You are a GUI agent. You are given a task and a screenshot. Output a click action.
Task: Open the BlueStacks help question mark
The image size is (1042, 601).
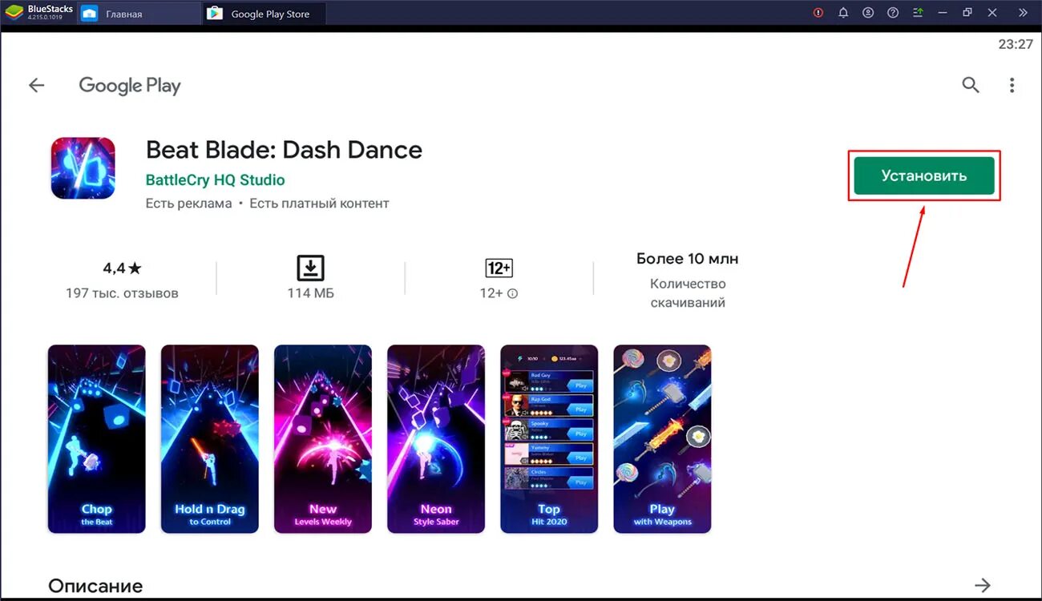pos(893,13)
